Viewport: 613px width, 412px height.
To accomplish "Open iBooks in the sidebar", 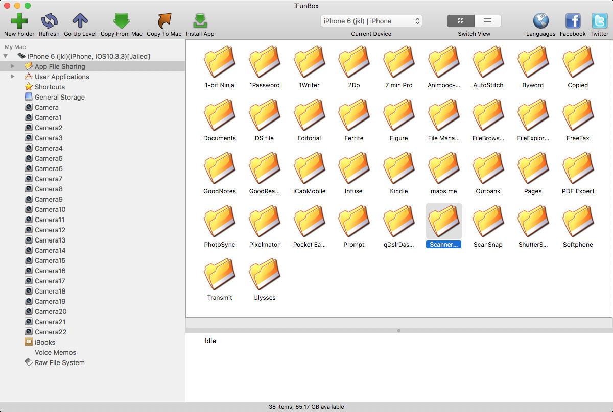I will point(44,342).
